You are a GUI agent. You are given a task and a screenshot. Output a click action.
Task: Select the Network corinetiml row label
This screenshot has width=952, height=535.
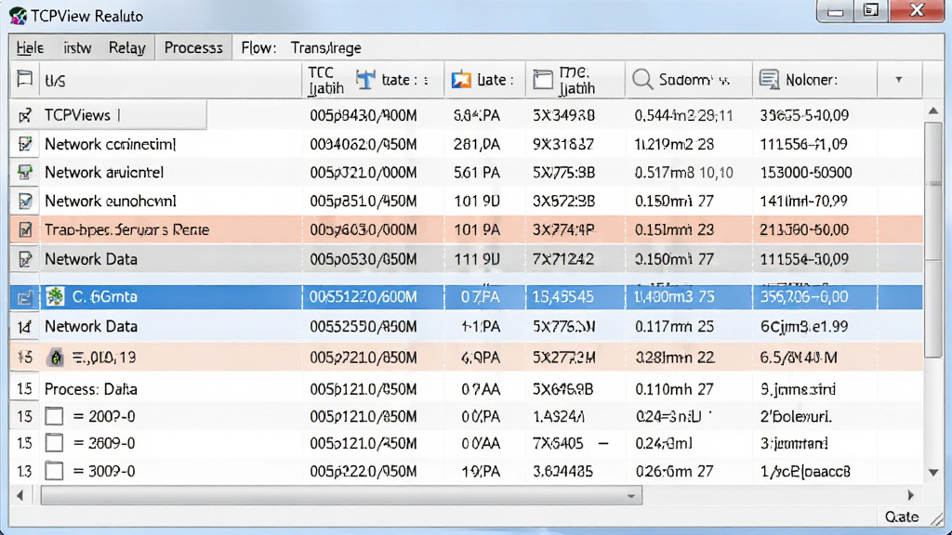(110, 144)
